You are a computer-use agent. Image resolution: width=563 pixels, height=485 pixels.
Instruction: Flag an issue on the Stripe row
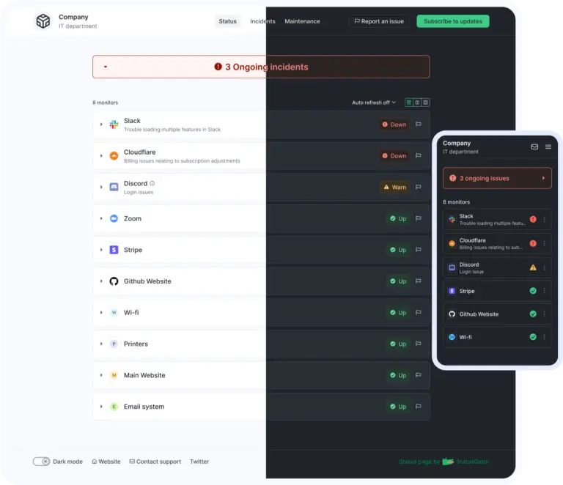[419, 250]
